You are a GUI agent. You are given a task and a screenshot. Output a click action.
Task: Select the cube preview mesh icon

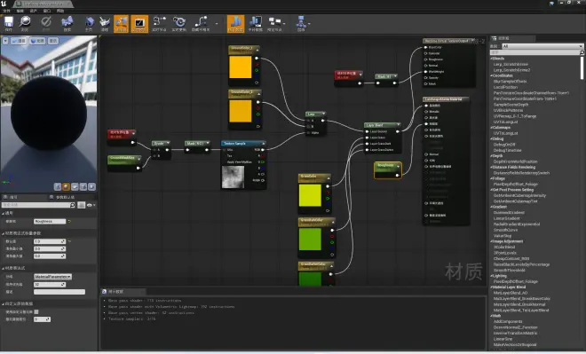[83, 186]
